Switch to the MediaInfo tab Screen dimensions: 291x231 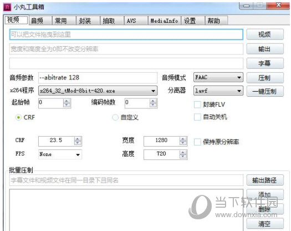coord(165,21)
